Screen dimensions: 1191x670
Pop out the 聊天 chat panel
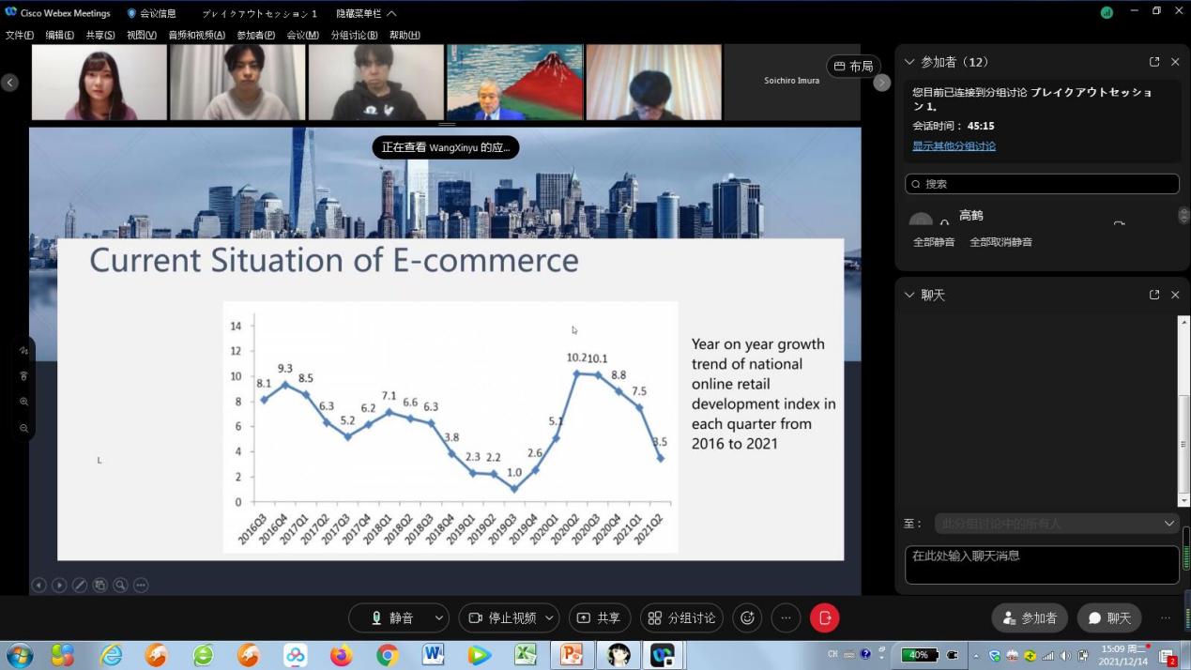pos(1154,295)
